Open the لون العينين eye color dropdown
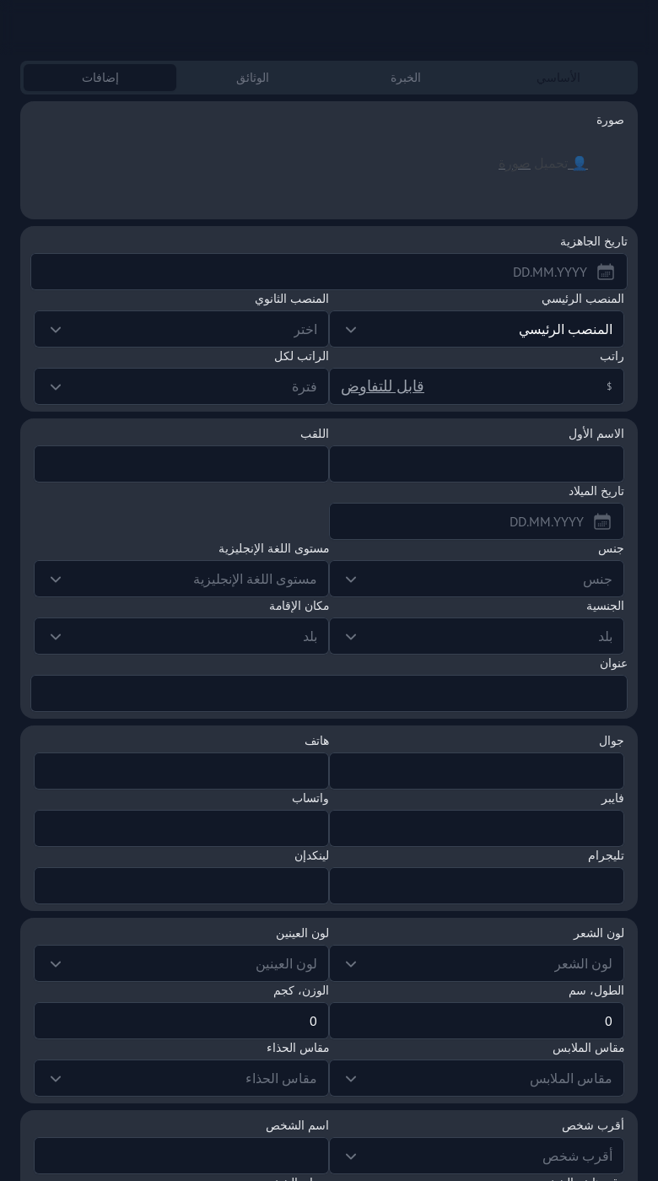Image resolution: width=658 pixels, height=1181 pixels. click(181, 963)
